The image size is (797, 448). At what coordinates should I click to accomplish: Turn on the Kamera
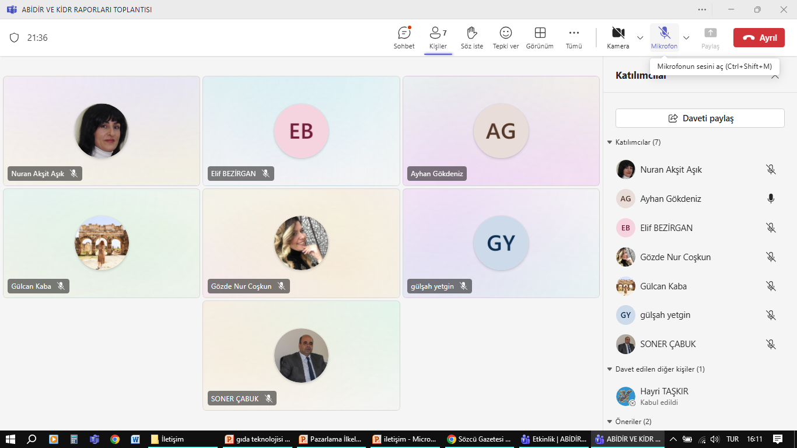pyautogui.click(x=618, y=38)
